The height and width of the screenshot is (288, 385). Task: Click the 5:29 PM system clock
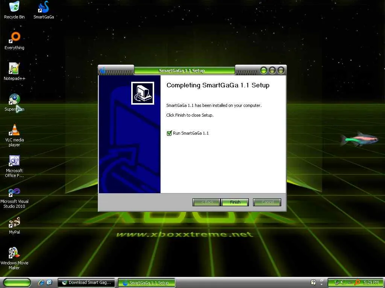tap(371, 282)
